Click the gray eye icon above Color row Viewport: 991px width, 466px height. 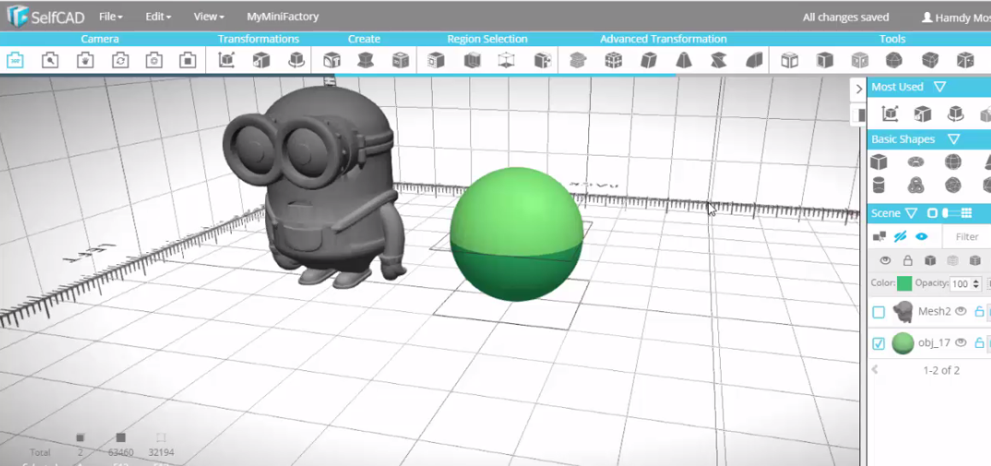pos(886,261)
